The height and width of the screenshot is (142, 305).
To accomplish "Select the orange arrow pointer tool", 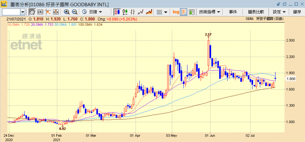I will (x=47, y=12).
